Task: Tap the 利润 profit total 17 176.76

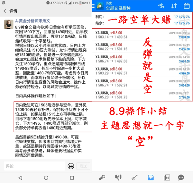Action: pos(182,17)
